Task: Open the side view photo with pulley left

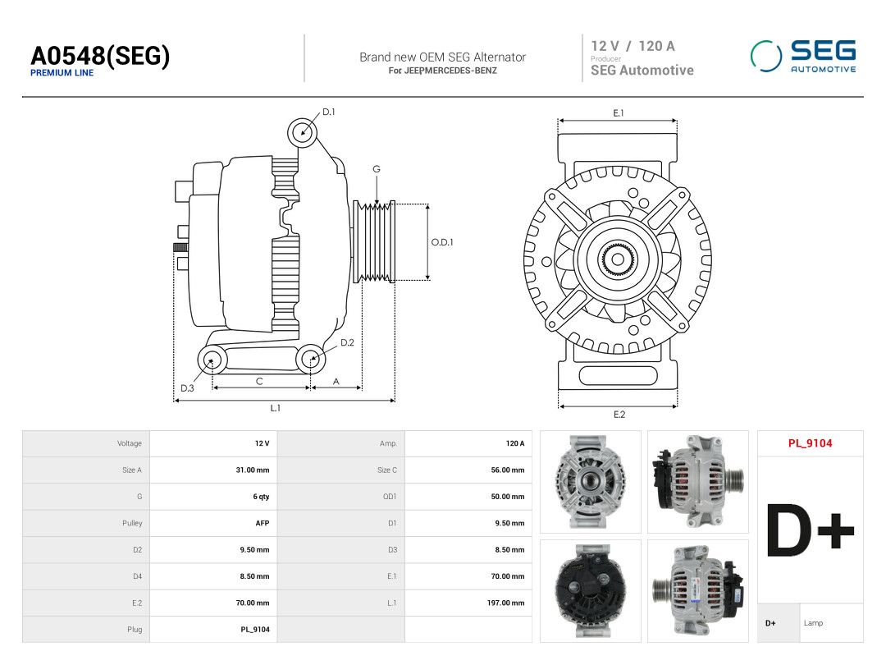Action: click(x=698, y=591)
